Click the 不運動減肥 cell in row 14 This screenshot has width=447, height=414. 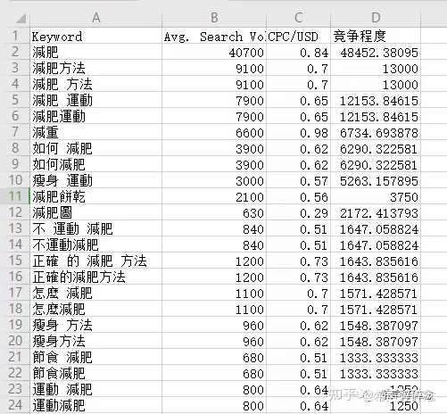(x=95, y=244)
